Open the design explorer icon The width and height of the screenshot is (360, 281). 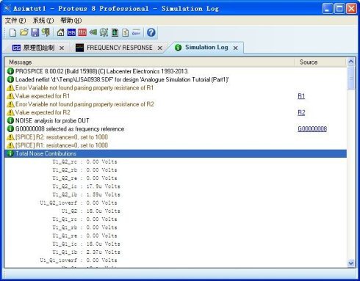click(x=115, y=32)
